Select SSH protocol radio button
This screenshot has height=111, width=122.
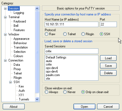point(101,34)
